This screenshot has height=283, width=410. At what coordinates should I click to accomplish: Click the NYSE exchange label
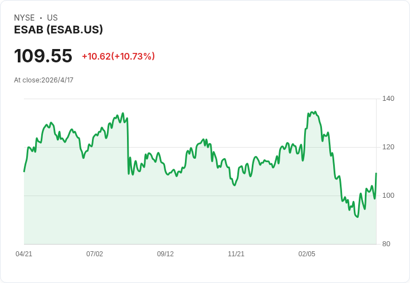pos(24,18)
